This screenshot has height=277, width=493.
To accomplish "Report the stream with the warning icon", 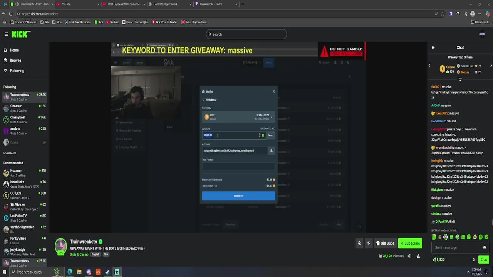I will tap(418, 256).
